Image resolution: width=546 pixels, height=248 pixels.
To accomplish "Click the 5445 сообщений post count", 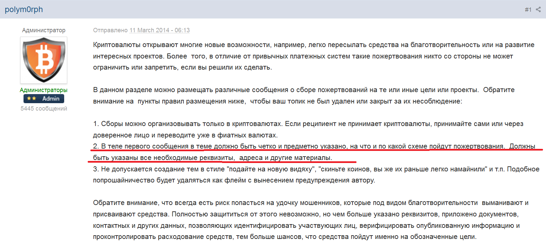I will tap(44, 109).
